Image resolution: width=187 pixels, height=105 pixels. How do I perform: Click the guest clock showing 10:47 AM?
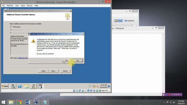tap(104, 85)
